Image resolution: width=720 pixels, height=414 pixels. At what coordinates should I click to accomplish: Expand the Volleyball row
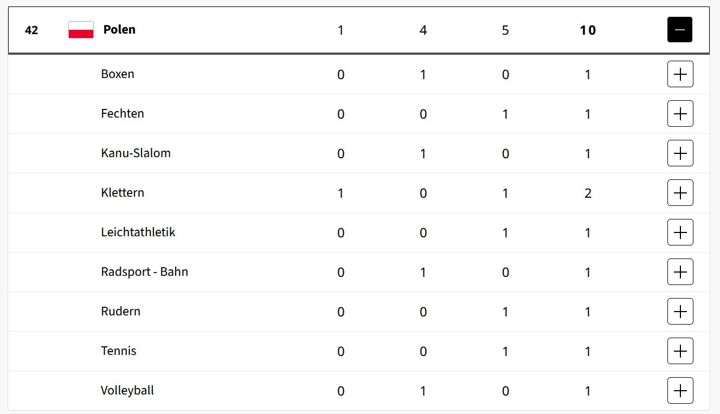tap(680, 391)
